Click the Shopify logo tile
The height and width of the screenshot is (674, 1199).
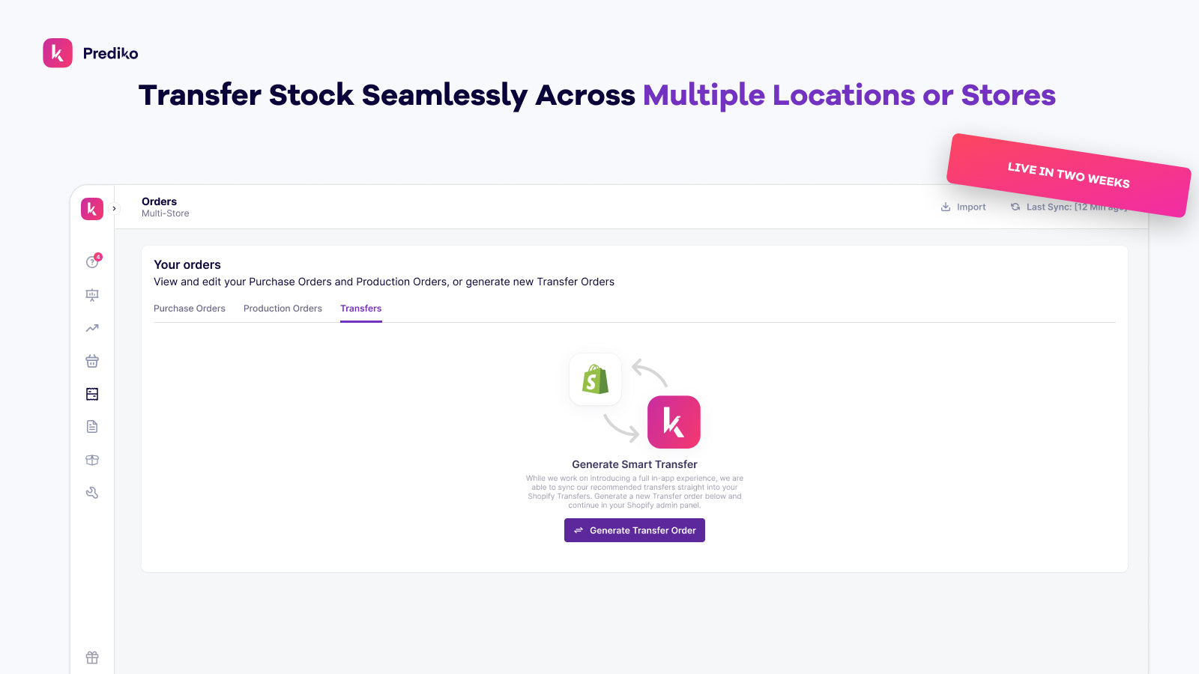click(x=596, y=379)
